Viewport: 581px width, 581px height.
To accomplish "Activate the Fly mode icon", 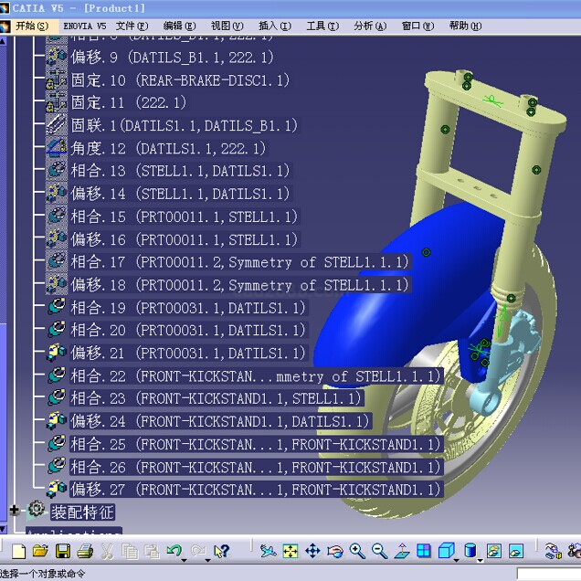I will click(268, 551).
